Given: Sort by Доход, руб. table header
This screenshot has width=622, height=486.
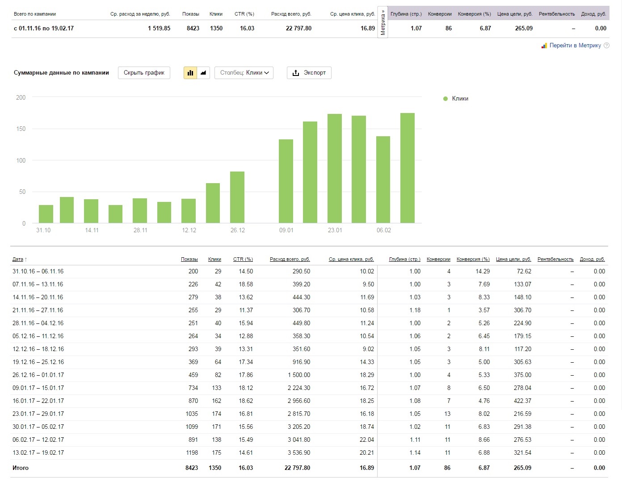Looking at the screenshot, I should 593,259.
